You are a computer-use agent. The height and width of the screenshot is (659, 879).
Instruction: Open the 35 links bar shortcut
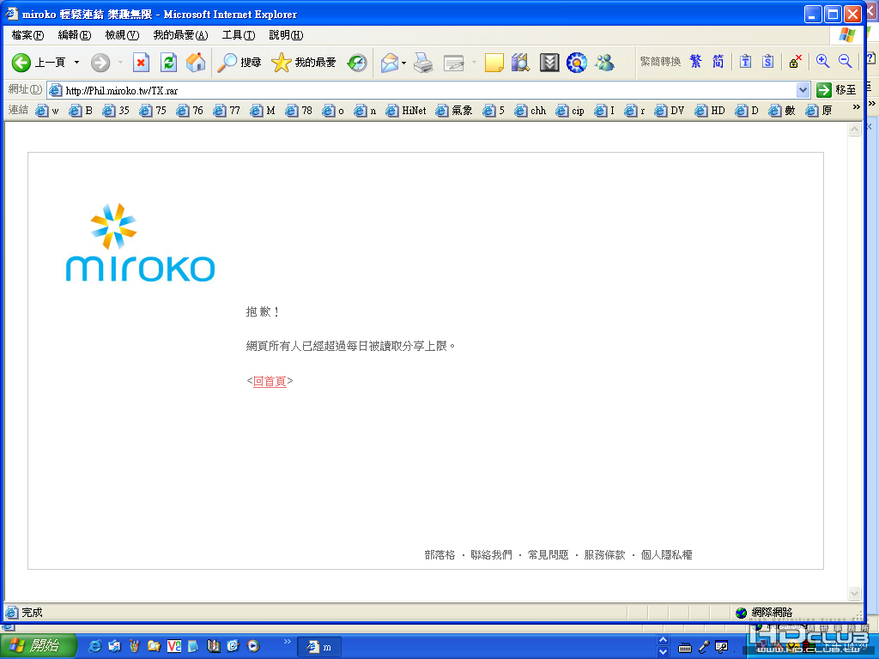pos(116,111)
